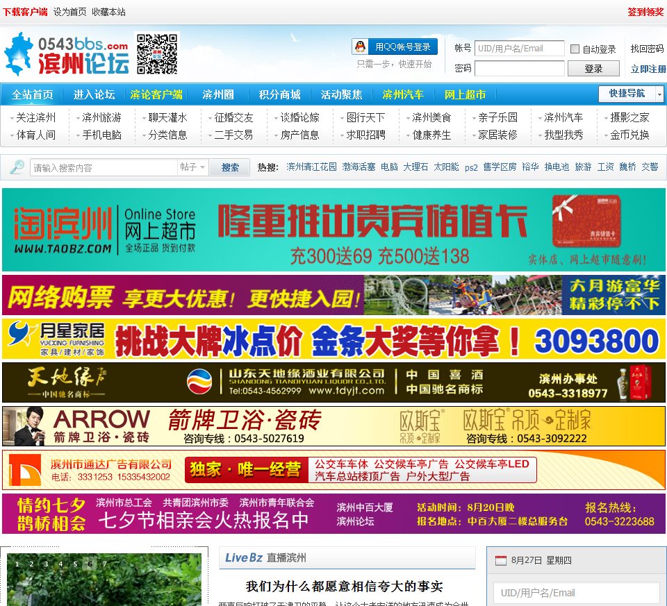Open the 积分商城 nav tab
The image size is (667, 606).
click(279, 94)
